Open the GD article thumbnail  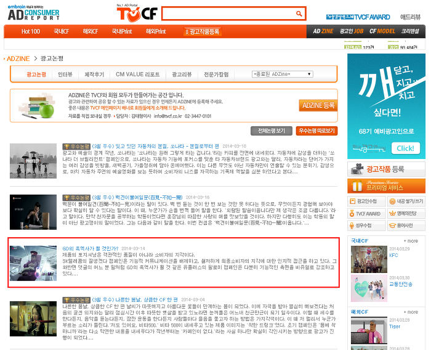pyautogui.click(x=33, y=263)
